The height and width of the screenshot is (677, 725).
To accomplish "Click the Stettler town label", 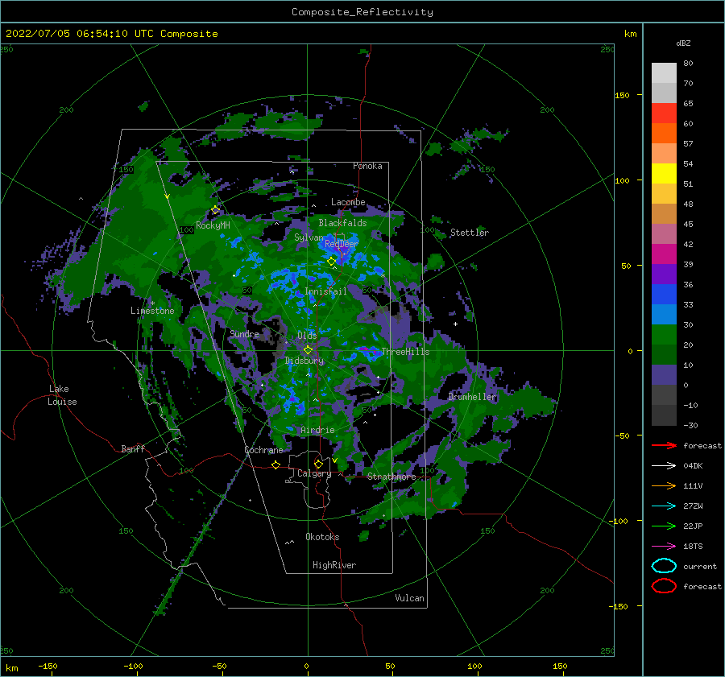I will [x=470, y=233].
